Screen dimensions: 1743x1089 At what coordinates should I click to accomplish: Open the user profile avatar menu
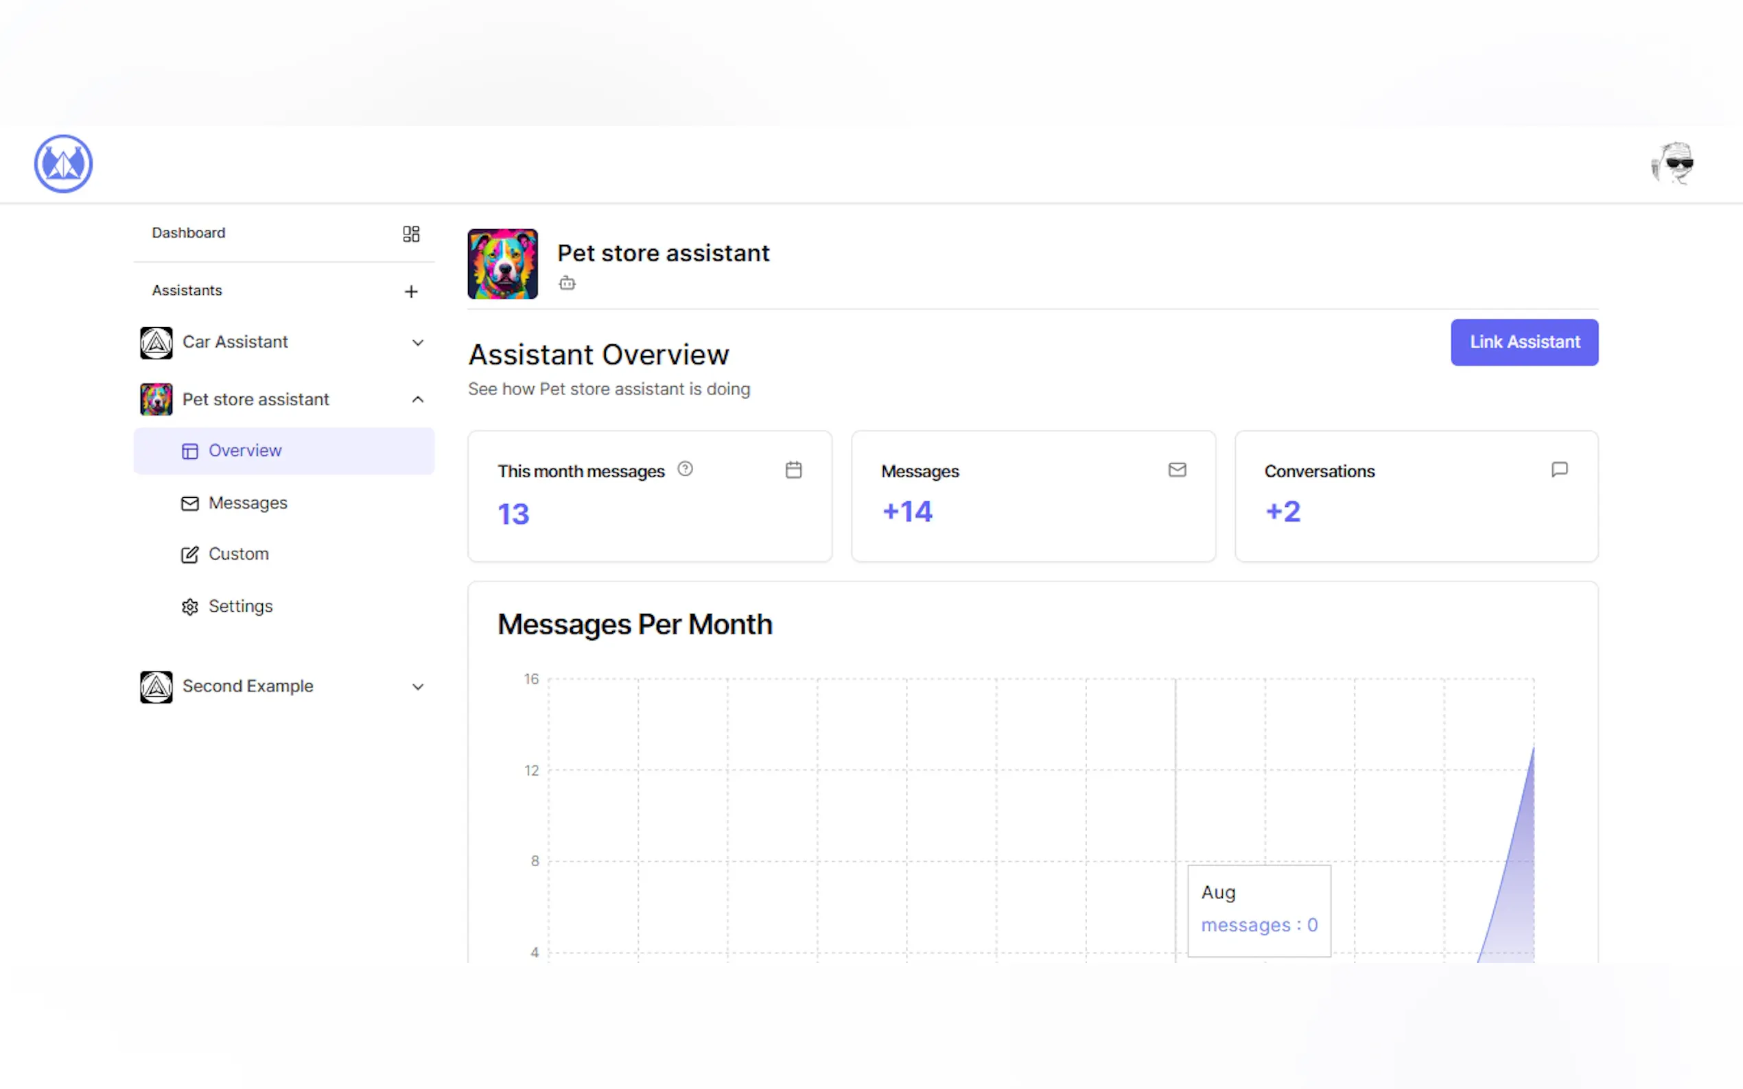(x=1672, y=163)
